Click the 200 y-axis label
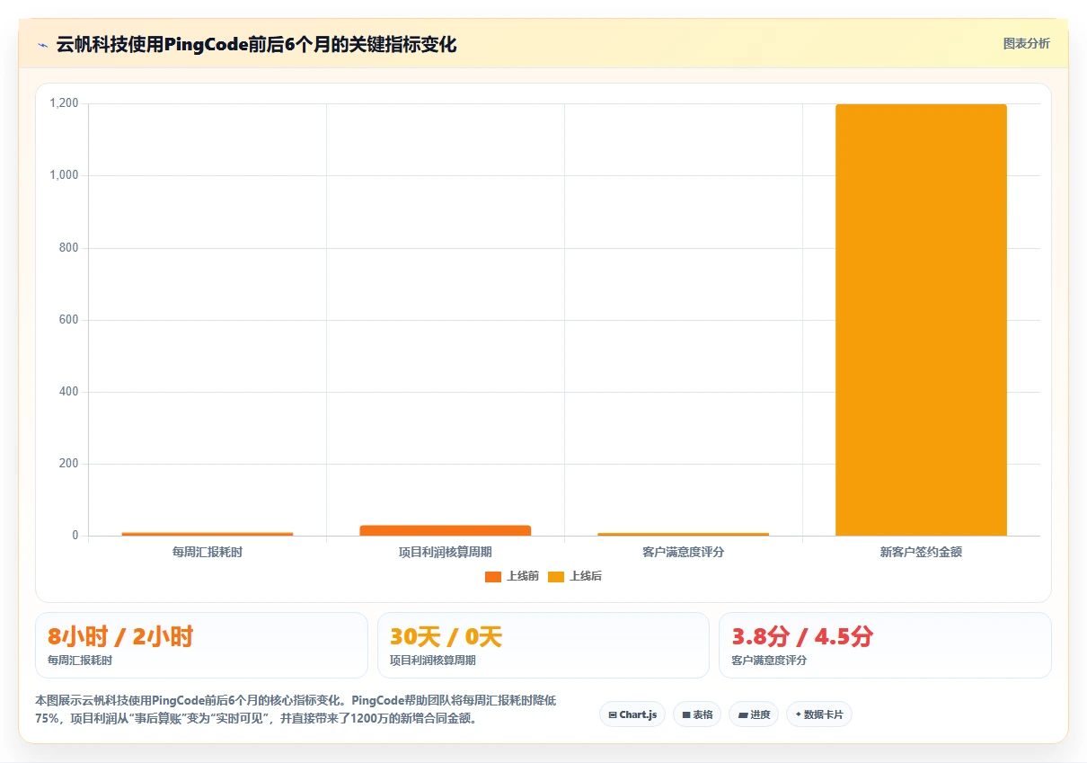This screenshot has height=763, width=1087. point(70,464)
